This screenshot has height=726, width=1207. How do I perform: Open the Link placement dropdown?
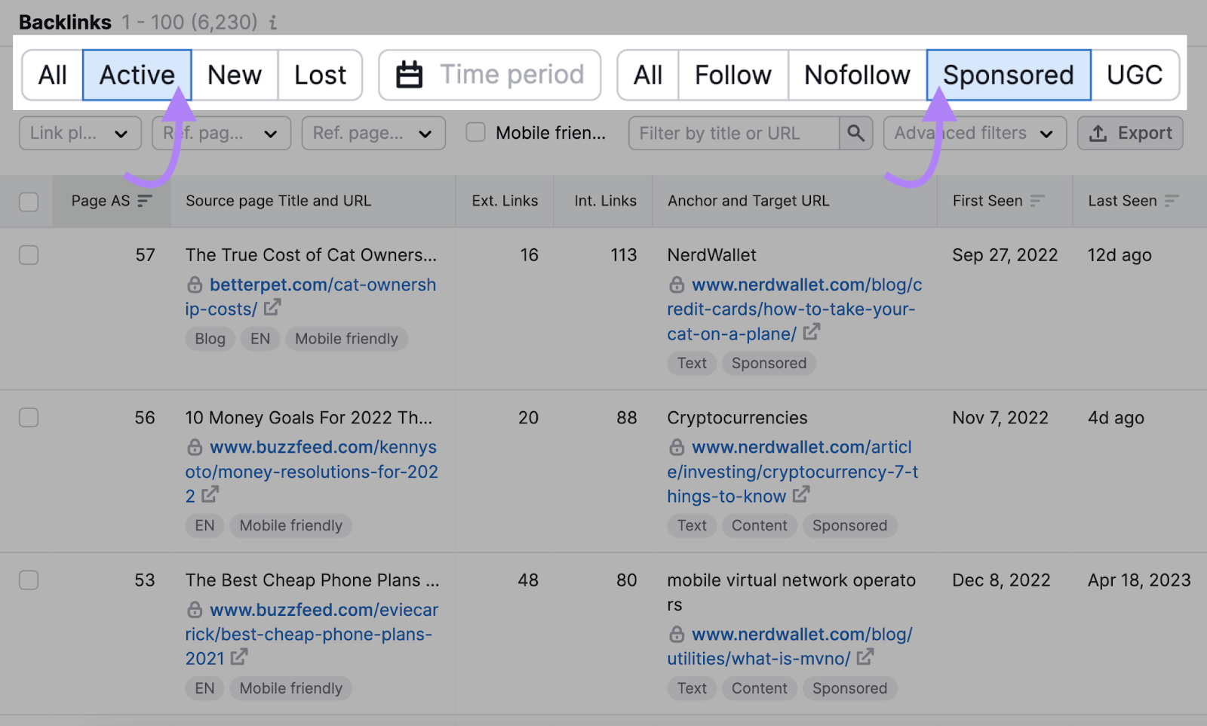80,133
